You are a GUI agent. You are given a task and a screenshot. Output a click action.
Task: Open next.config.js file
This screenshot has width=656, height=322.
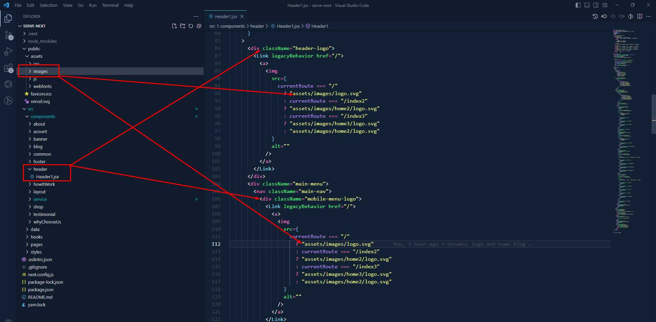click(x=110, y=274)
